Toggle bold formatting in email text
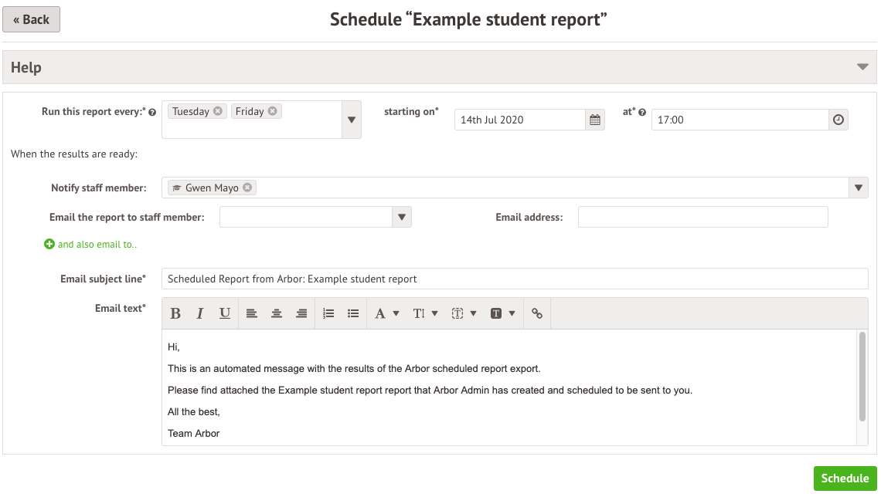The image size is (881, 497). click(x=175, y=313)
